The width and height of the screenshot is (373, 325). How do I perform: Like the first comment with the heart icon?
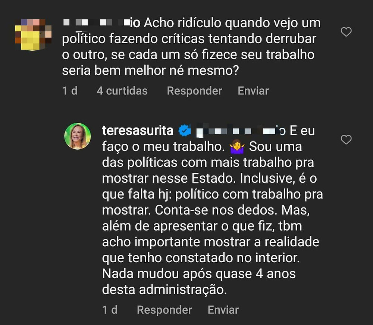[x=346, y=32]
